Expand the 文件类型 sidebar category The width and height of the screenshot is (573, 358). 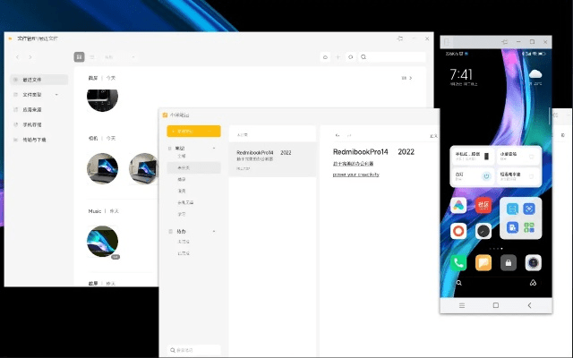coord(57,94)
